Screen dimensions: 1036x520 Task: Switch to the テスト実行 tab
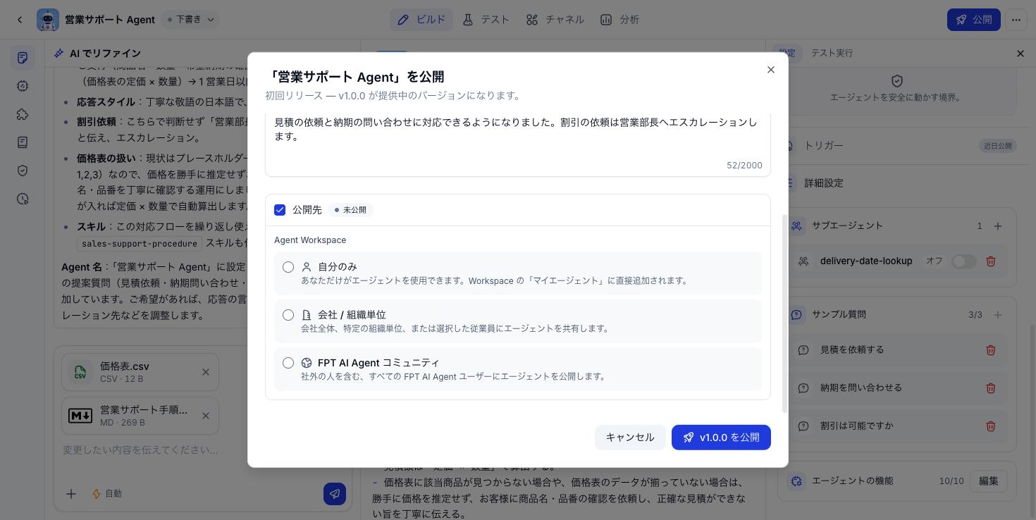[x=832, y=53]
